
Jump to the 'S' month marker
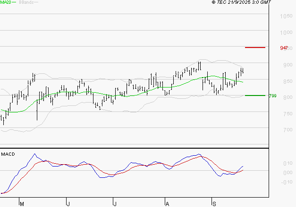[213, 203]
